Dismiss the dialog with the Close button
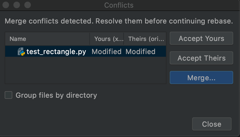 pyautogui.click(x=212, y=124)
